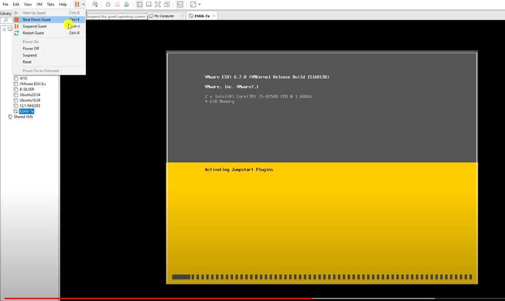The image size is (505, 301).
Task: Open the Tabs menu
Action: click(x=51, y=5)
